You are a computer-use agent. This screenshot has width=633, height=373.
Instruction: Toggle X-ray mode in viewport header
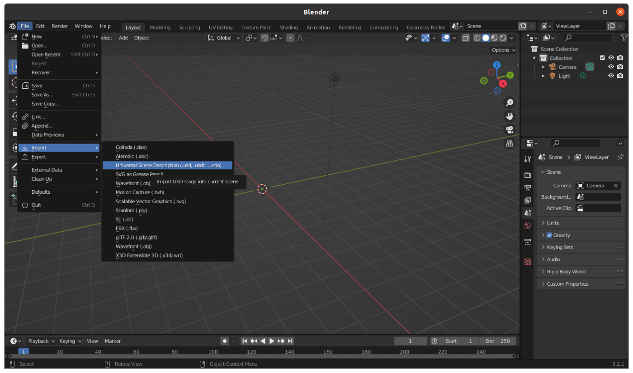pos(466,38)
